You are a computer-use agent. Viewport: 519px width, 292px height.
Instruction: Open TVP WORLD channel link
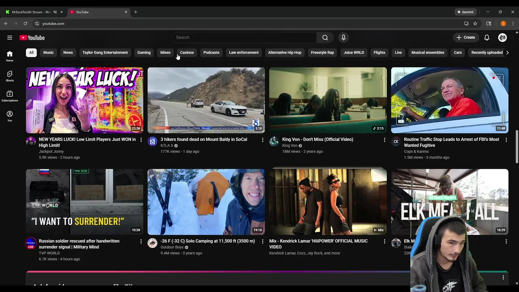[x=49, y=253]
